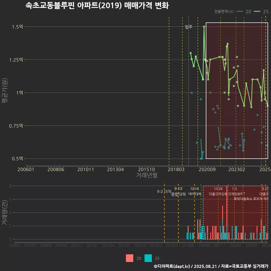Click the 거래량(건) volume axis title

pos(5,213)
